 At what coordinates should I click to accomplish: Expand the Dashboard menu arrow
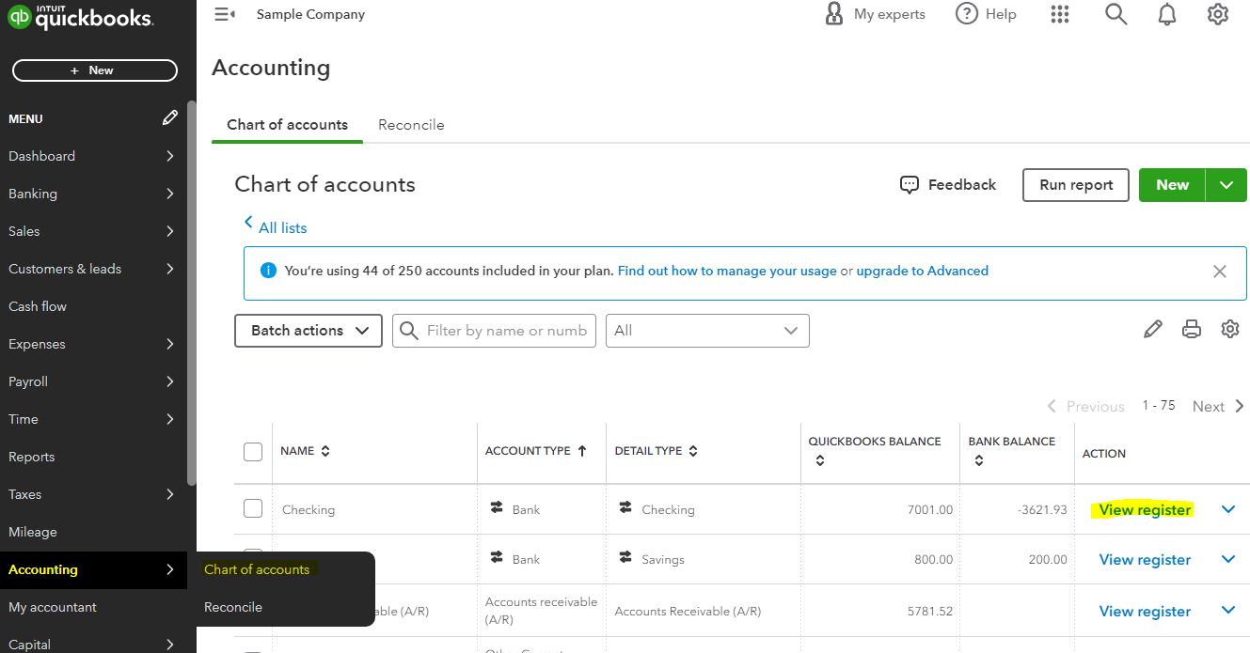pyautogui.click(x=170, y=156)
